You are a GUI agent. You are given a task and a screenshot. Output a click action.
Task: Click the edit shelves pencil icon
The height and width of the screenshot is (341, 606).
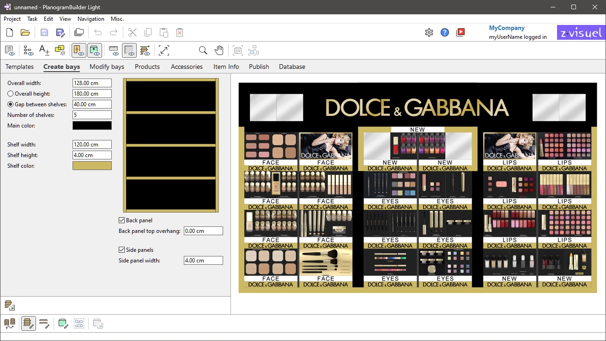tap(44, 323)
